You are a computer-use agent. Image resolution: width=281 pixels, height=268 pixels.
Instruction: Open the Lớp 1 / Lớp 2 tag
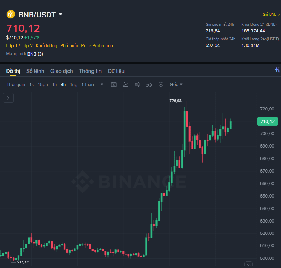coord(19,46)
